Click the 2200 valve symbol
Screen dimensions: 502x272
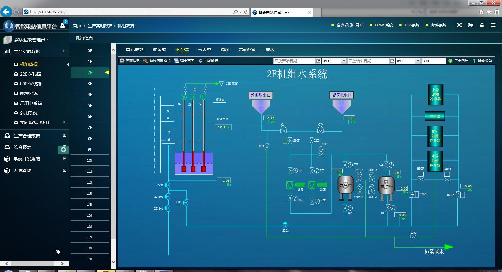click(x=267, y=147)
